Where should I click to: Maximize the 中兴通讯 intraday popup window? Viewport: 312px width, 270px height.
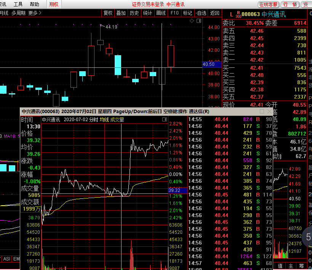coord(262,112)
